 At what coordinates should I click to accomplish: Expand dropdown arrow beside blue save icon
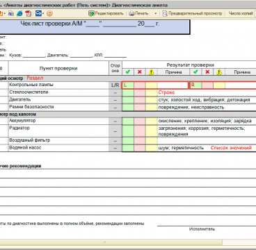tap(43, 14)
